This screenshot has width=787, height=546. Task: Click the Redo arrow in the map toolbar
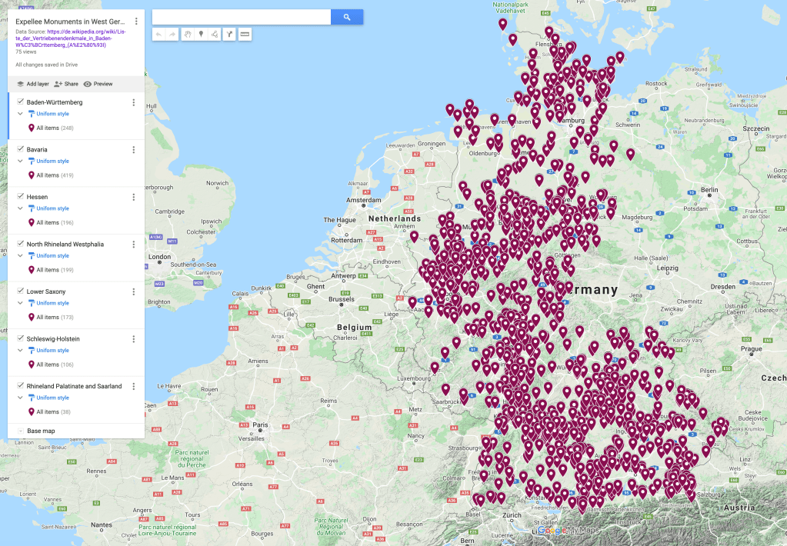172,34
